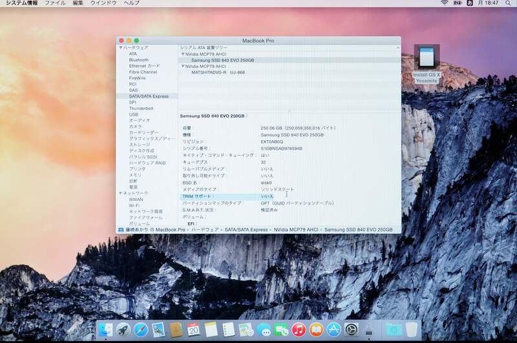The image size is (517, 343).
Task: Open Messages speech bubble icon in Dock
Action: [264, 329]
